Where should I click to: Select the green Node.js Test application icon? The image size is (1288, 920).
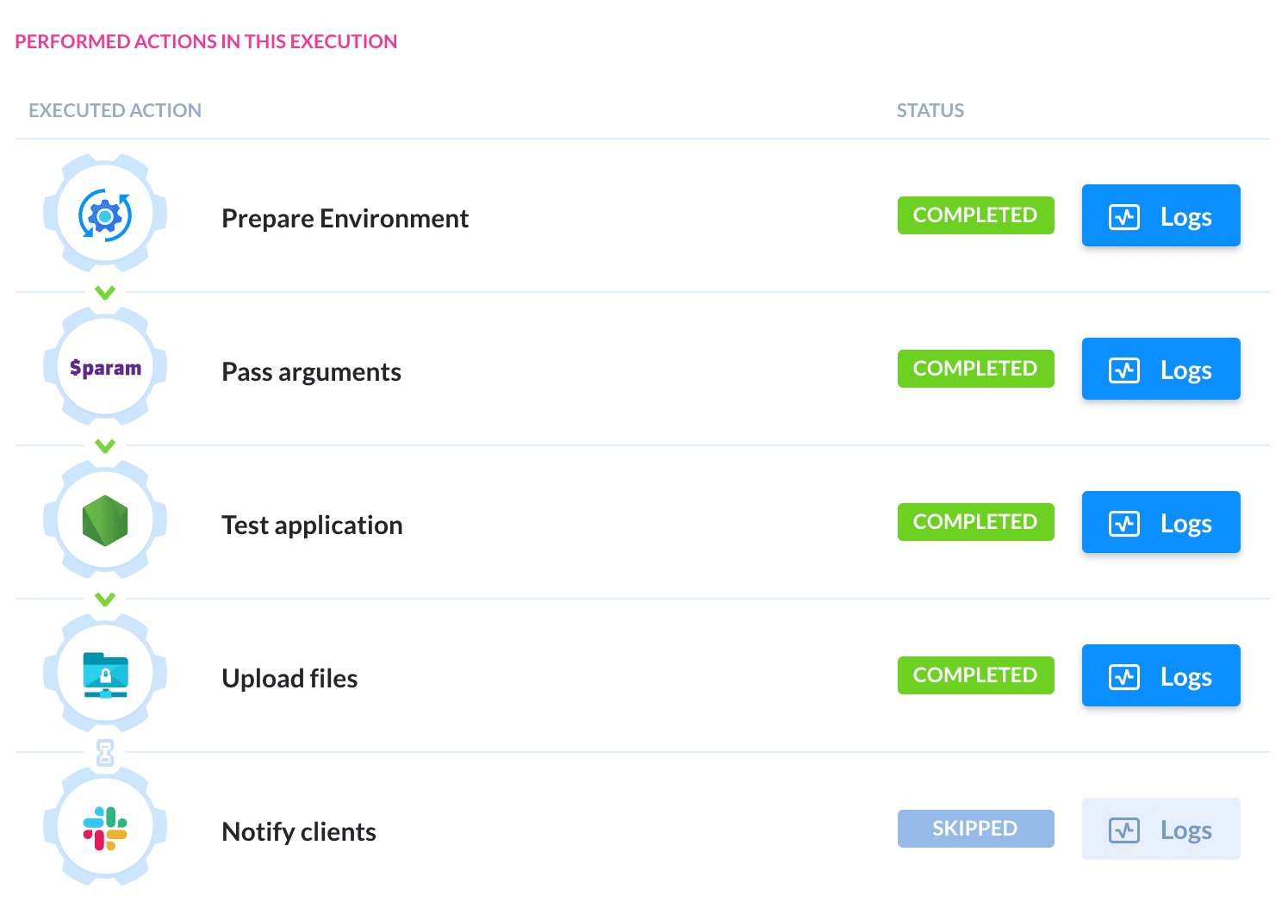[105, 521]
